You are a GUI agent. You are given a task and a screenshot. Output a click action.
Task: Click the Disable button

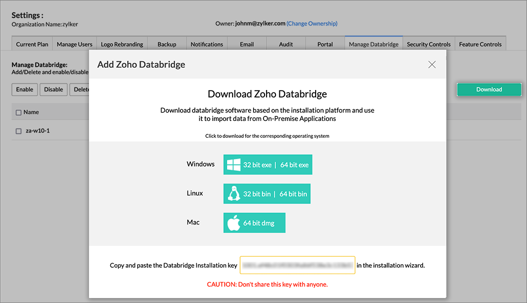[x=53, y=89]
